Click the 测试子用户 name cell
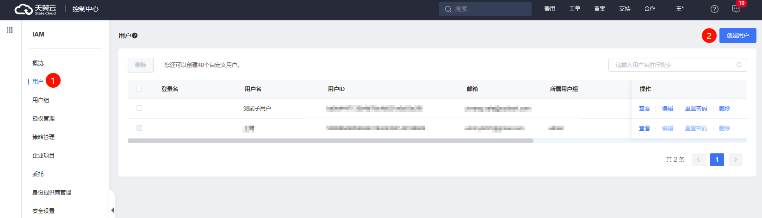 pos(257,109)
